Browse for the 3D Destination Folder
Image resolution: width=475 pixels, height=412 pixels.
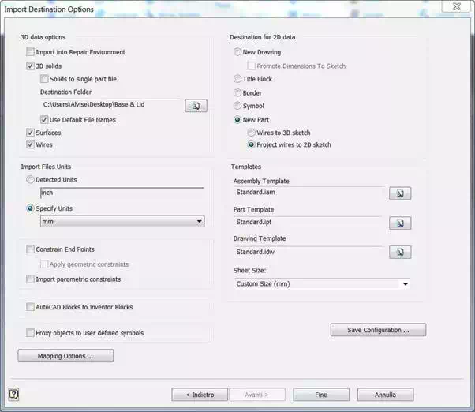coord(196,106)
